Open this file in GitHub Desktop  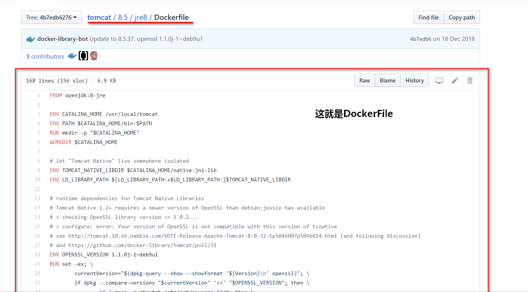[x=439, y=80]
